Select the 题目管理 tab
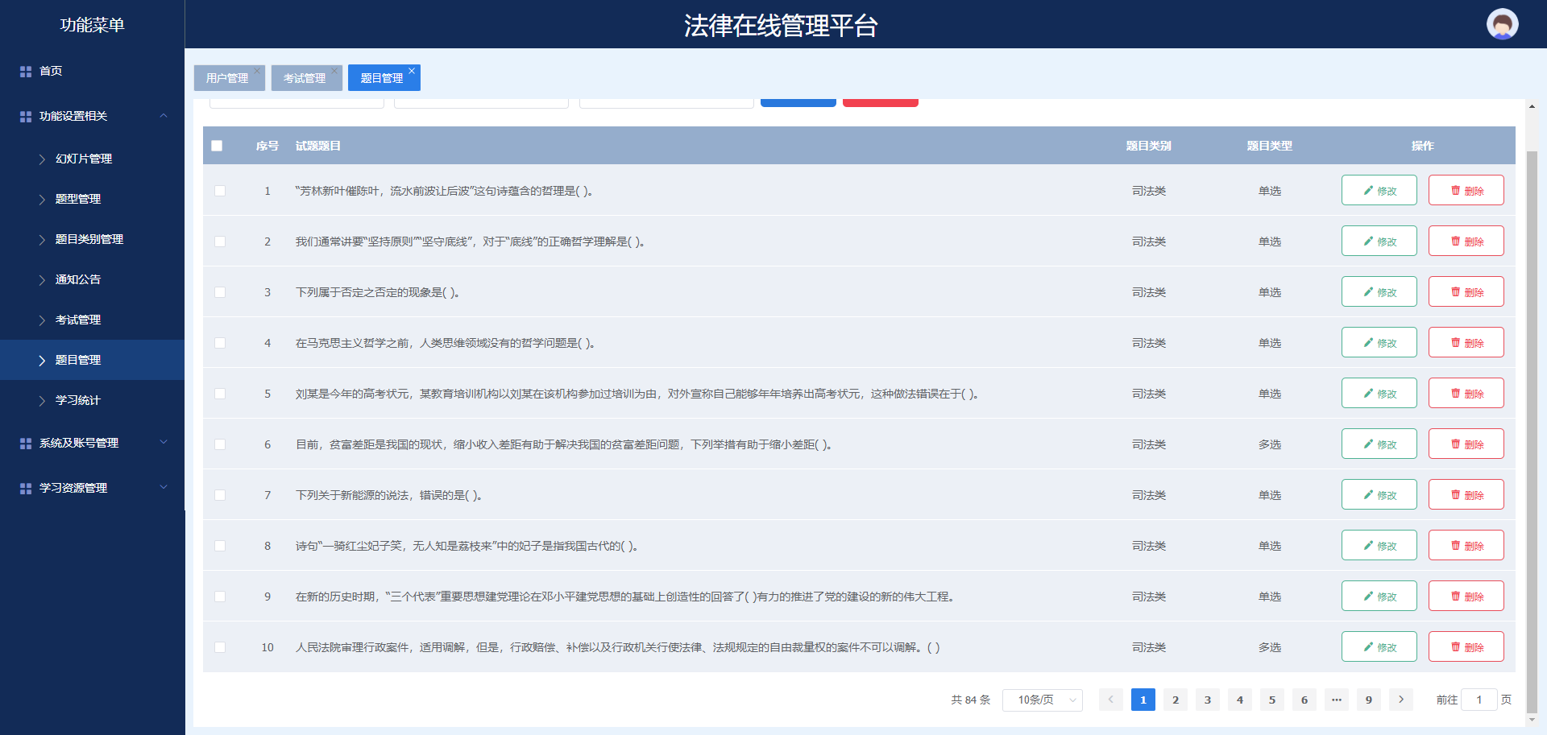Image resolution: width=1547 pixels, height=735 pixels. coord(382,78)
